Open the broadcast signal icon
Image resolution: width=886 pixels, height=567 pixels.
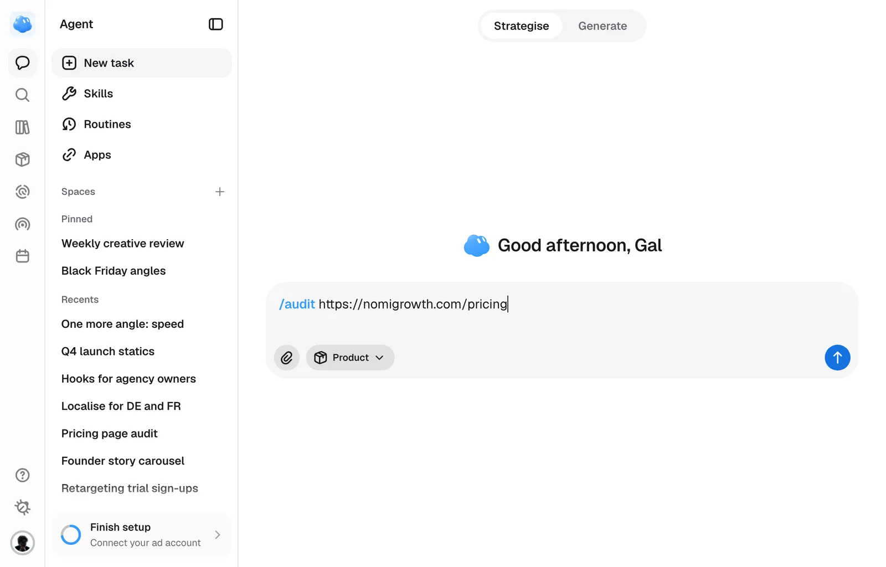(23, 224)
